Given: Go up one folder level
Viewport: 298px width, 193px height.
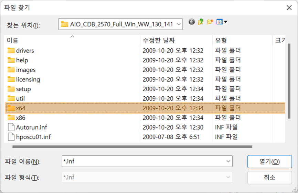Looking at the screenshot, I should coord(201,22).
